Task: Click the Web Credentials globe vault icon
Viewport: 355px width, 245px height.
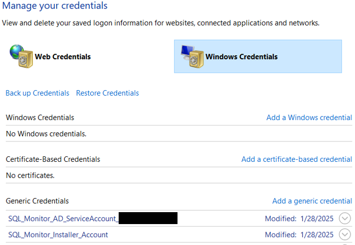Action: coord(21,56)
